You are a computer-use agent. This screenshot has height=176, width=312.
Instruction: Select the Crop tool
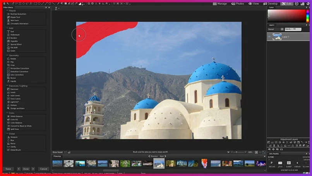click(11, 65)
